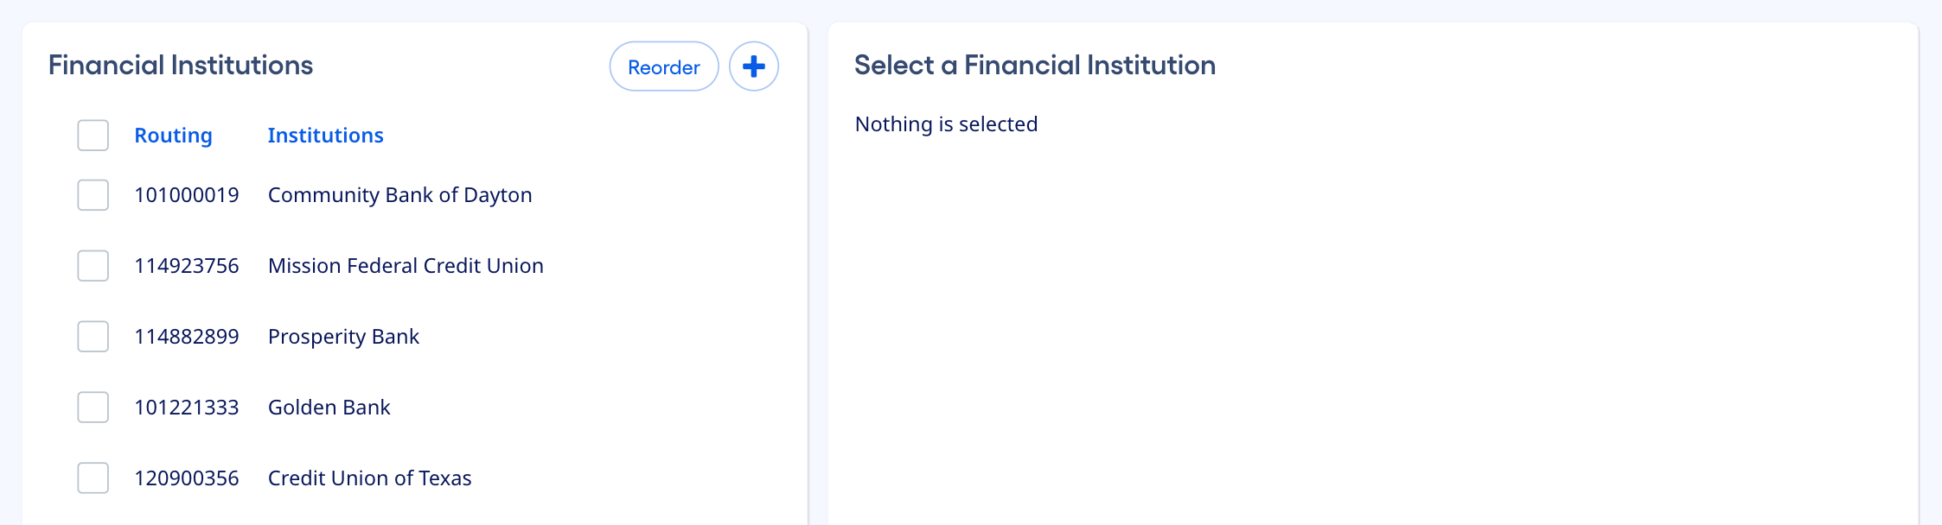Click the plus icon to add a financial institution

coord(753,66)
